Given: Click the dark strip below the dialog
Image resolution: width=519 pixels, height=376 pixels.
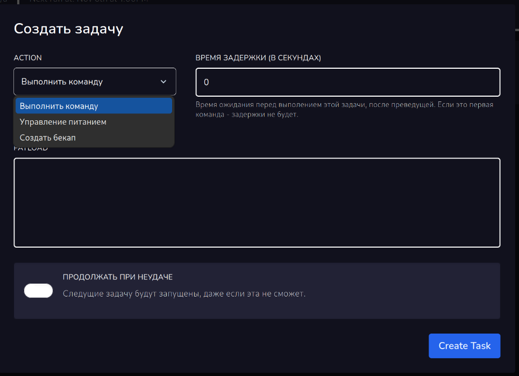Looking at the screenshot, I should (x=258, y=374).
